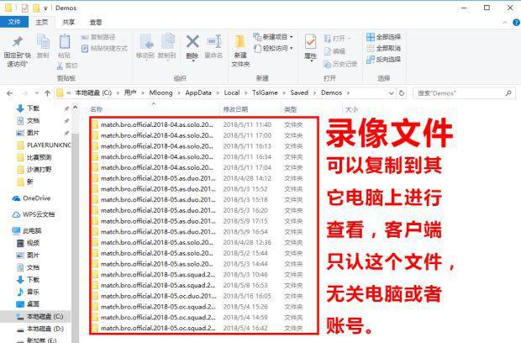Refresh the folder view
The width and height of the screenshot is (521, 343).
pyautogui.click(x=402, y=93)
